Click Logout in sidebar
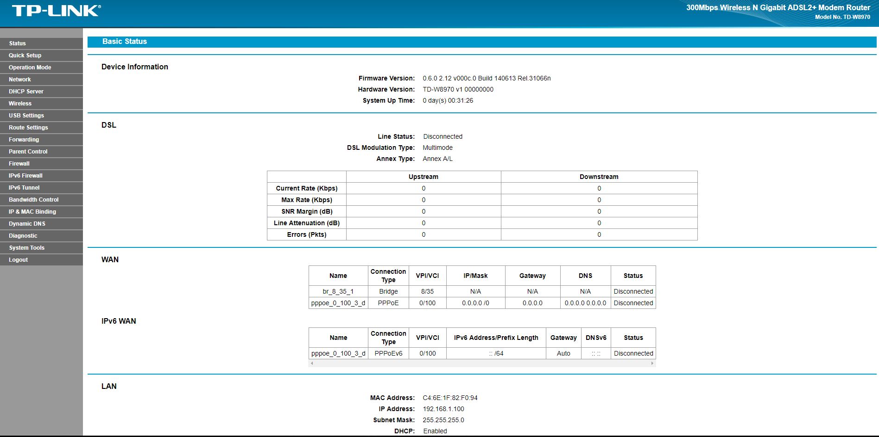This screenshot has width=879, height=437. point(41,259)
